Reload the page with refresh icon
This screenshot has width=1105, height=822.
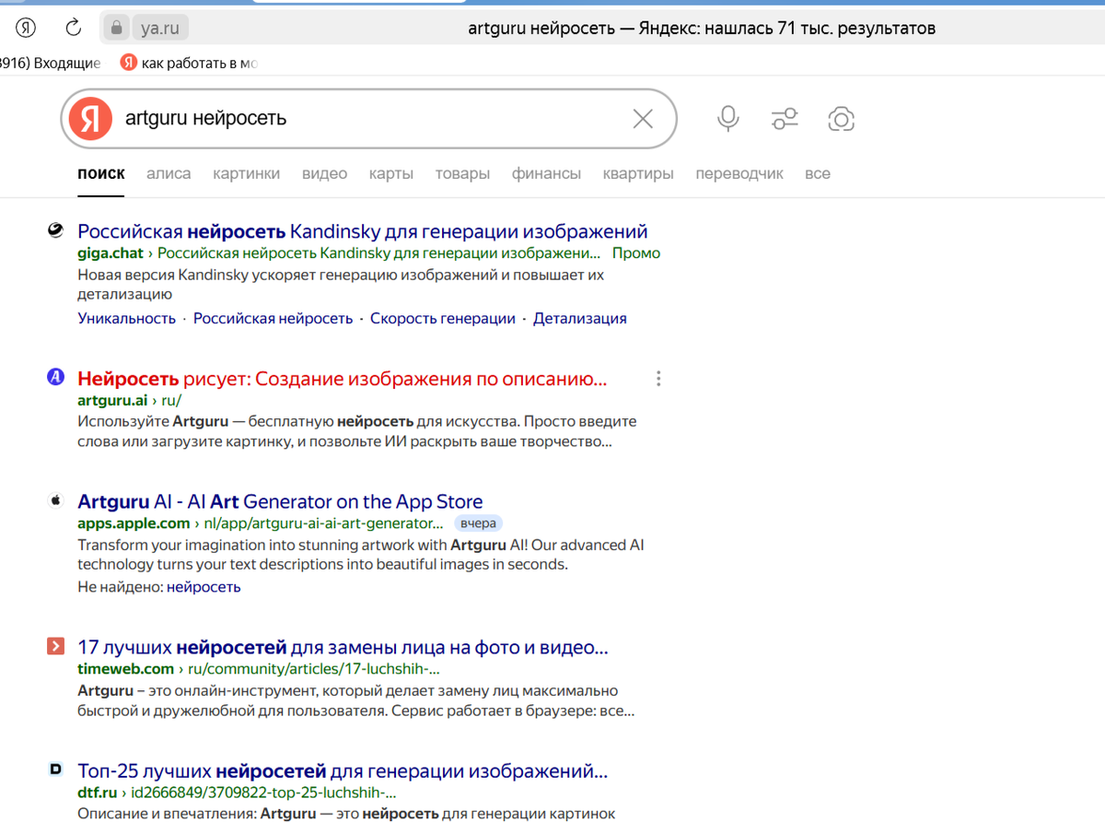click(74, 28)
